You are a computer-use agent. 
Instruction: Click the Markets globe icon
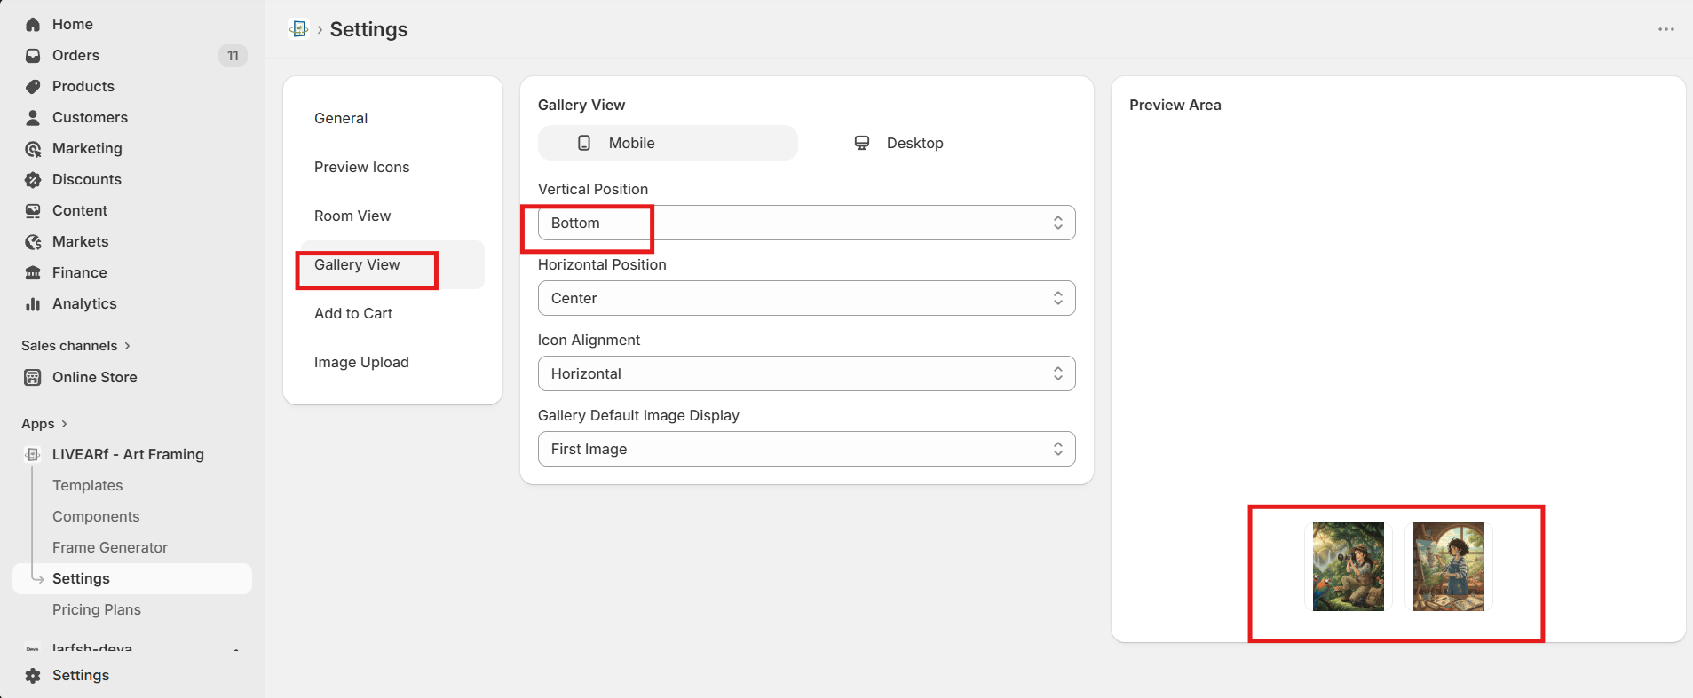point(33,242)
